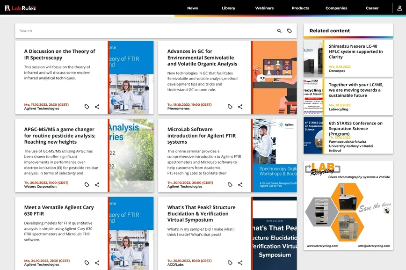Image resolution: width=406 pixels, height=270 pixels.
Task: Click the Cary 630 FTIR card thumbnail
Action: 131,233
